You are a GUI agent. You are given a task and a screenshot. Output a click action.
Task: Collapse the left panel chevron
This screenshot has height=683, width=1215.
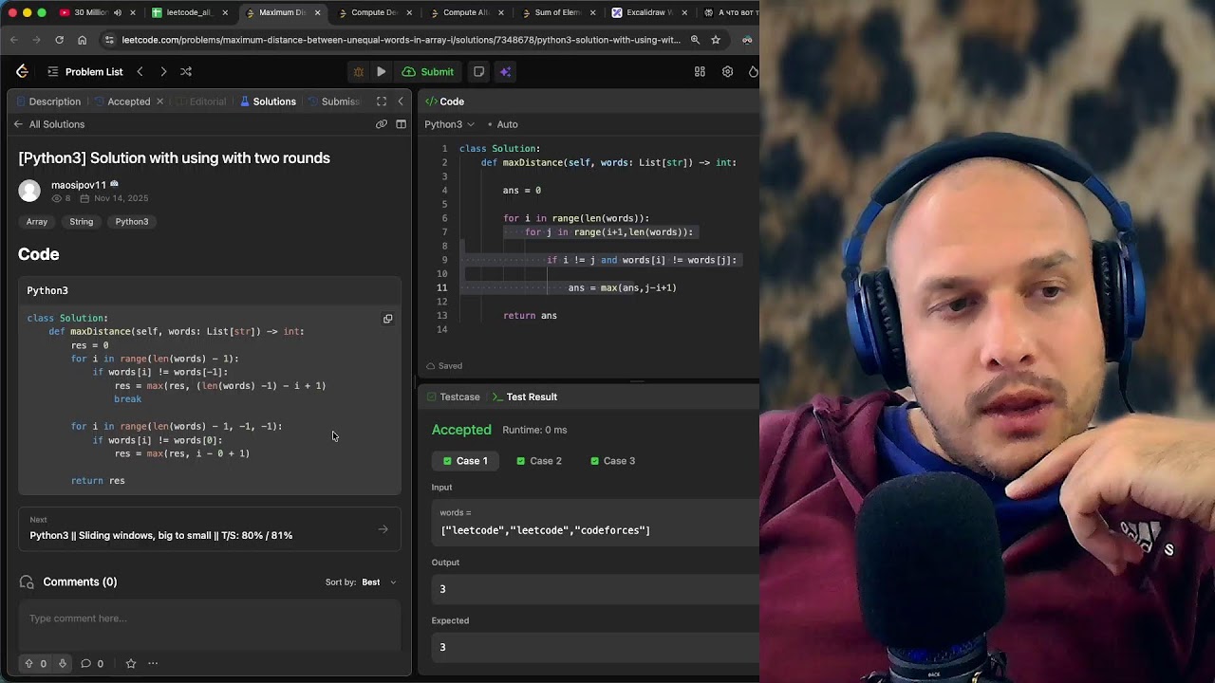coord(401,102)
